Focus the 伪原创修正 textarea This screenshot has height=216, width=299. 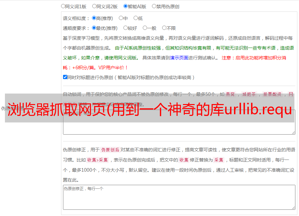179,197
